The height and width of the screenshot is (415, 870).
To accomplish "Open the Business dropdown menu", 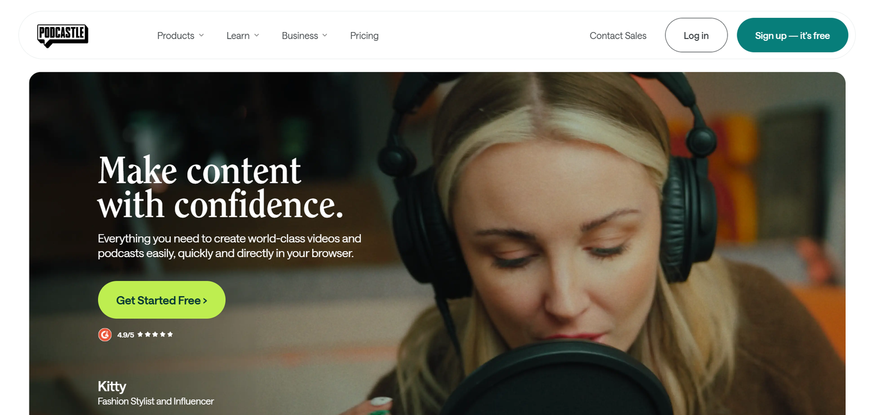I will tap(304, 35).
